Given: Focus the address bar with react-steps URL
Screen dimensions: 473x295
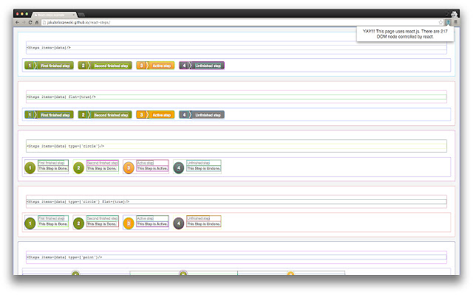Looking at the screenshot, I should click(242, 22).
